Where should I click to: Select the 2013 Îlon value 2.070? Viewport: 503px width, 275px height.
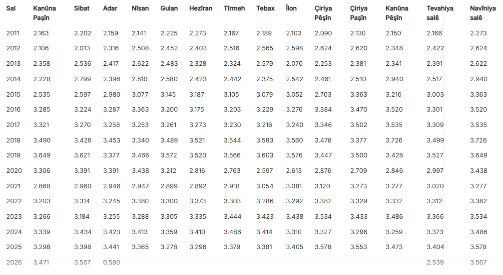point(294,64)
